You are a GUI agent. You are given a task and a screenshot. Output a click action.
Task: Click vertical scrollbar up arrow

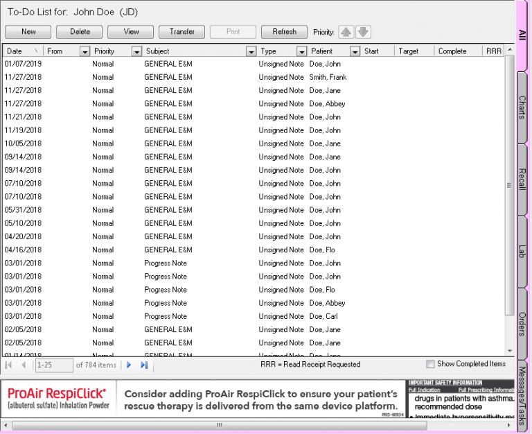(x=510, y=51)
